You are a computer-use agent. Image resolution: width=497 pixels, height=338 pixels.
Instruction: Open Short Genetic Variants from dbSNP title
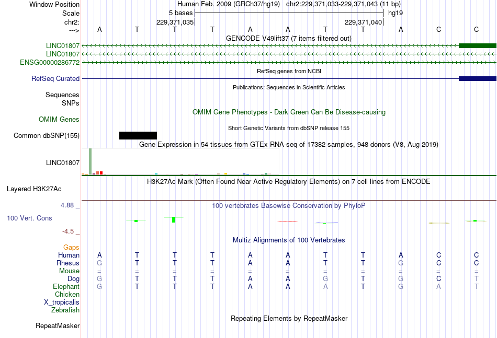point(289,128)
